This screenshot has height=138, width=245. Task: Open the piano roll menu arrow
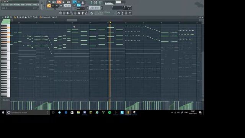click(x=3, y=17)
